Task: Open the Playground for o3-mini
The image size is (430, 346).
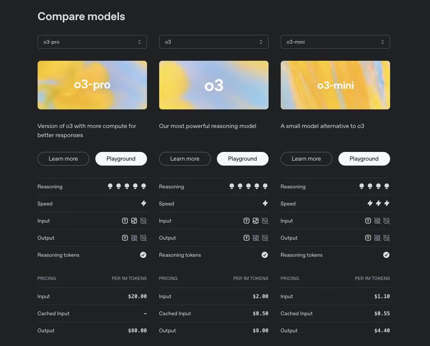Action: click(364, 158)
